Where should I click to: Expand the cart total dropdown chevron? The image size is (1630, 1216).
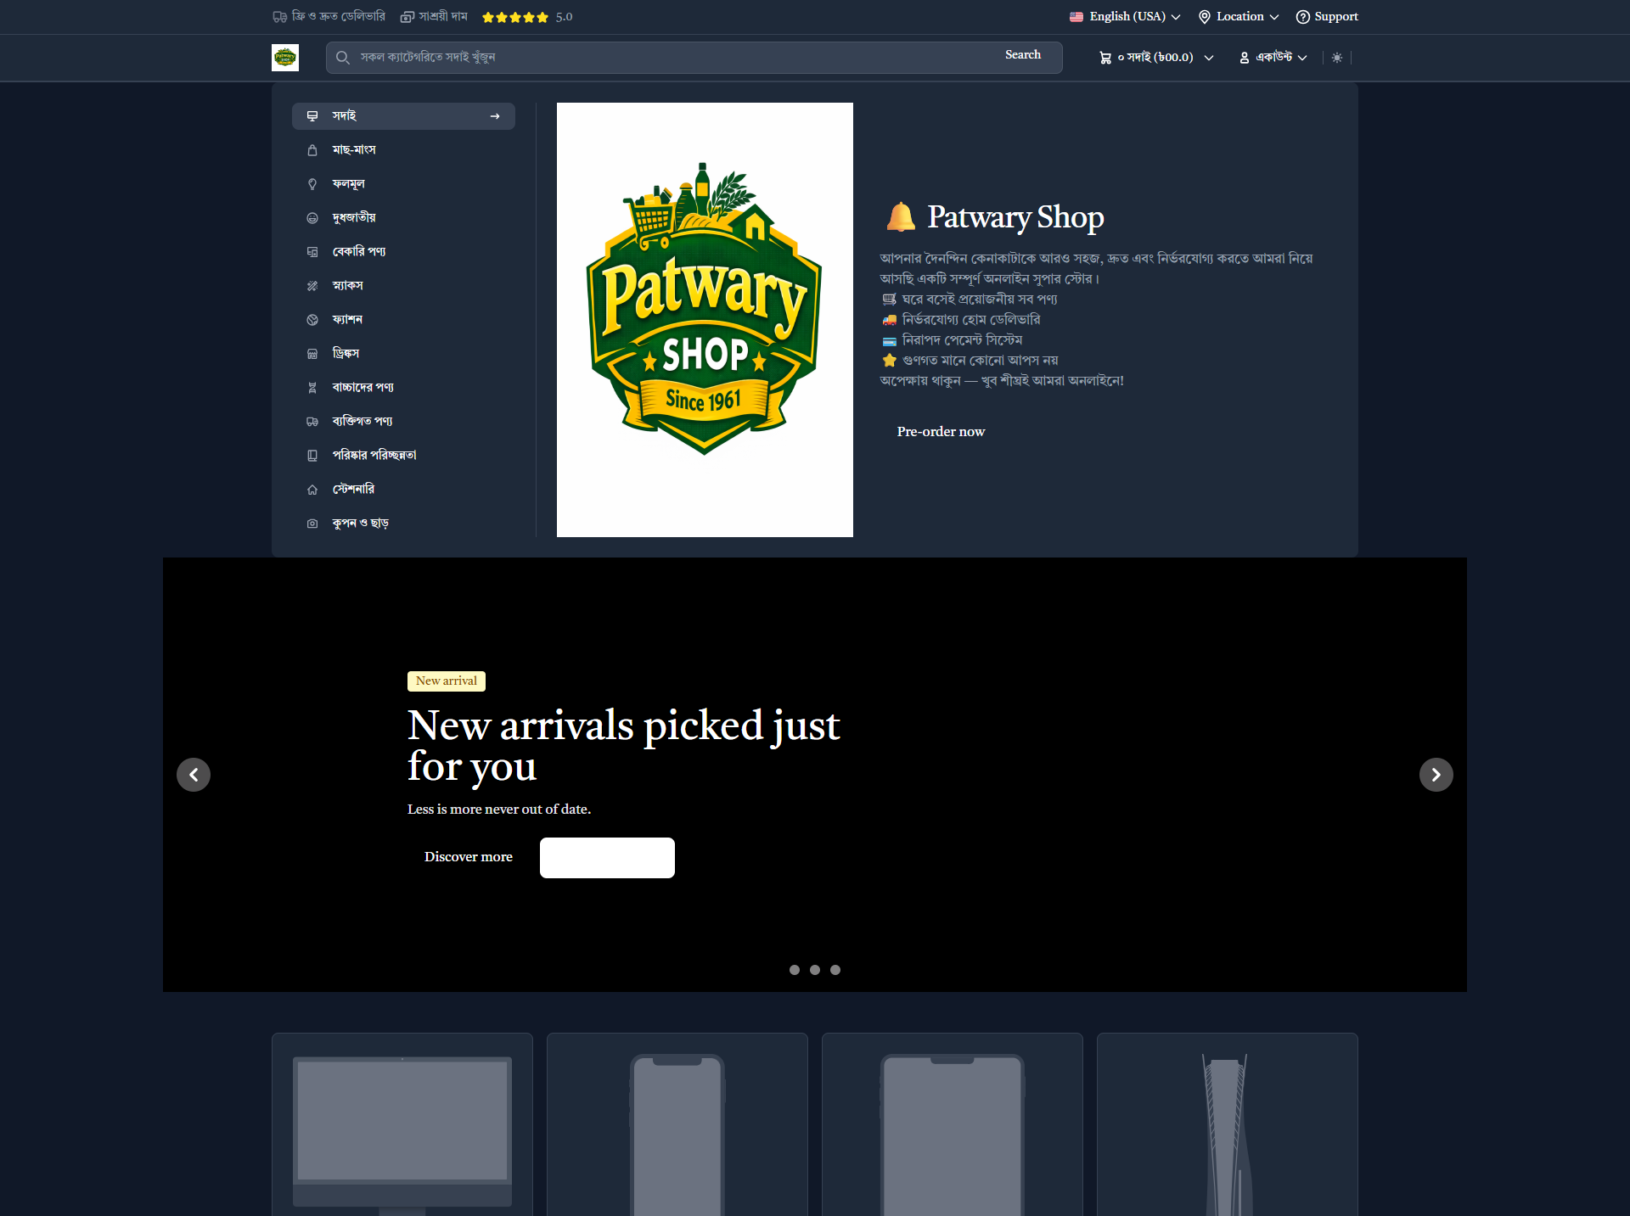1209,57
